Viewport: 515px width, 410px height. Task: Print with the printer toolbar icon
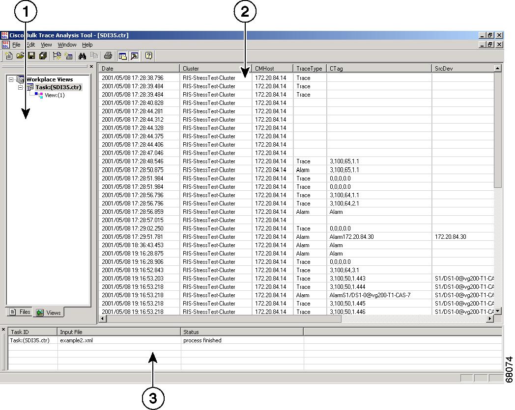click(x=108, y=56)
